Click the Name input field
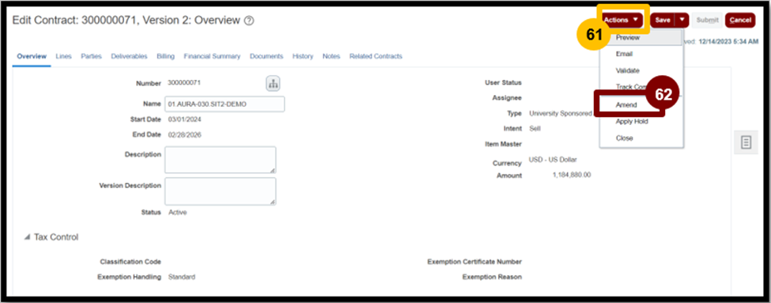771x303 pixels. pos(225,104)
